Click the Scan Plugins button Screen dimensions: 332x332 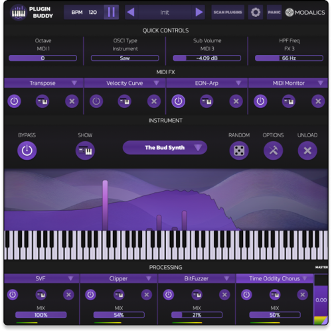point(228,12)
